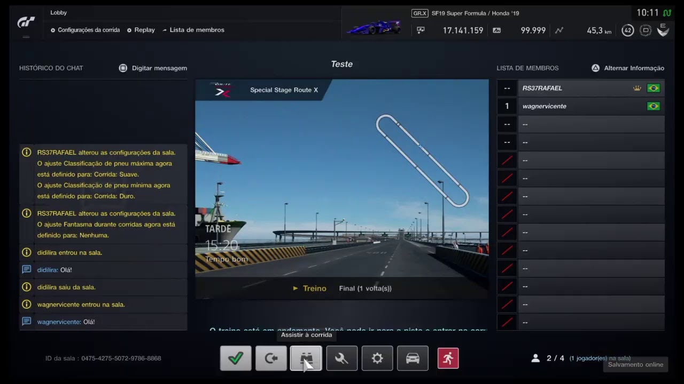The image size is (684, 384).
Task: Click the arrow icon before Treino
Action: coord(296,289)
